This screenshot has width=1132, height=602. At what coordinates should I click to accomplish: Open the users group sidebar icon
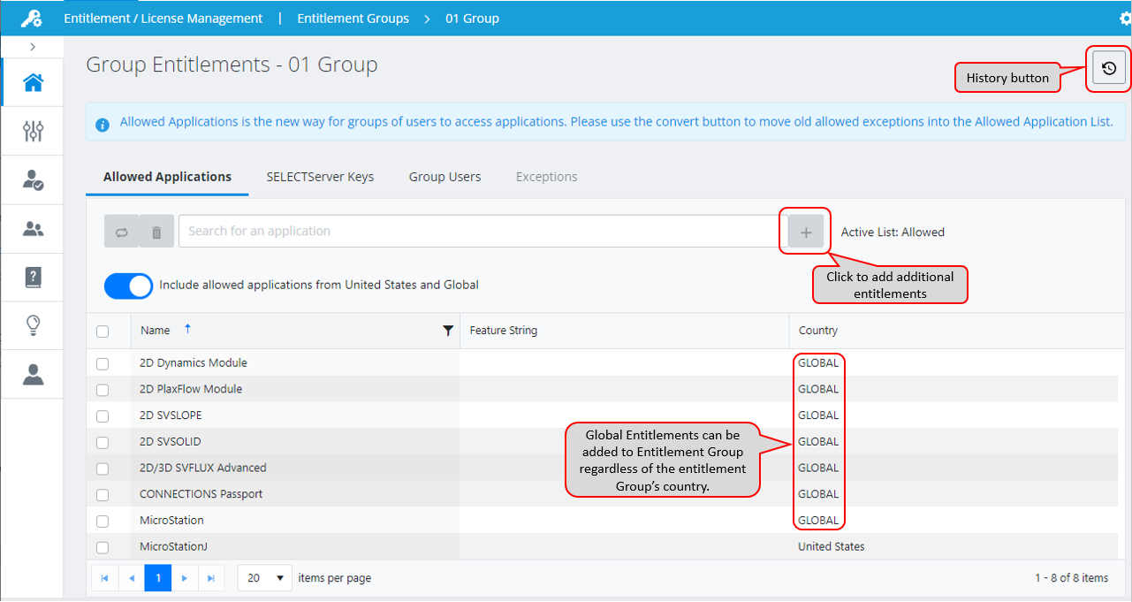point(33,229)
